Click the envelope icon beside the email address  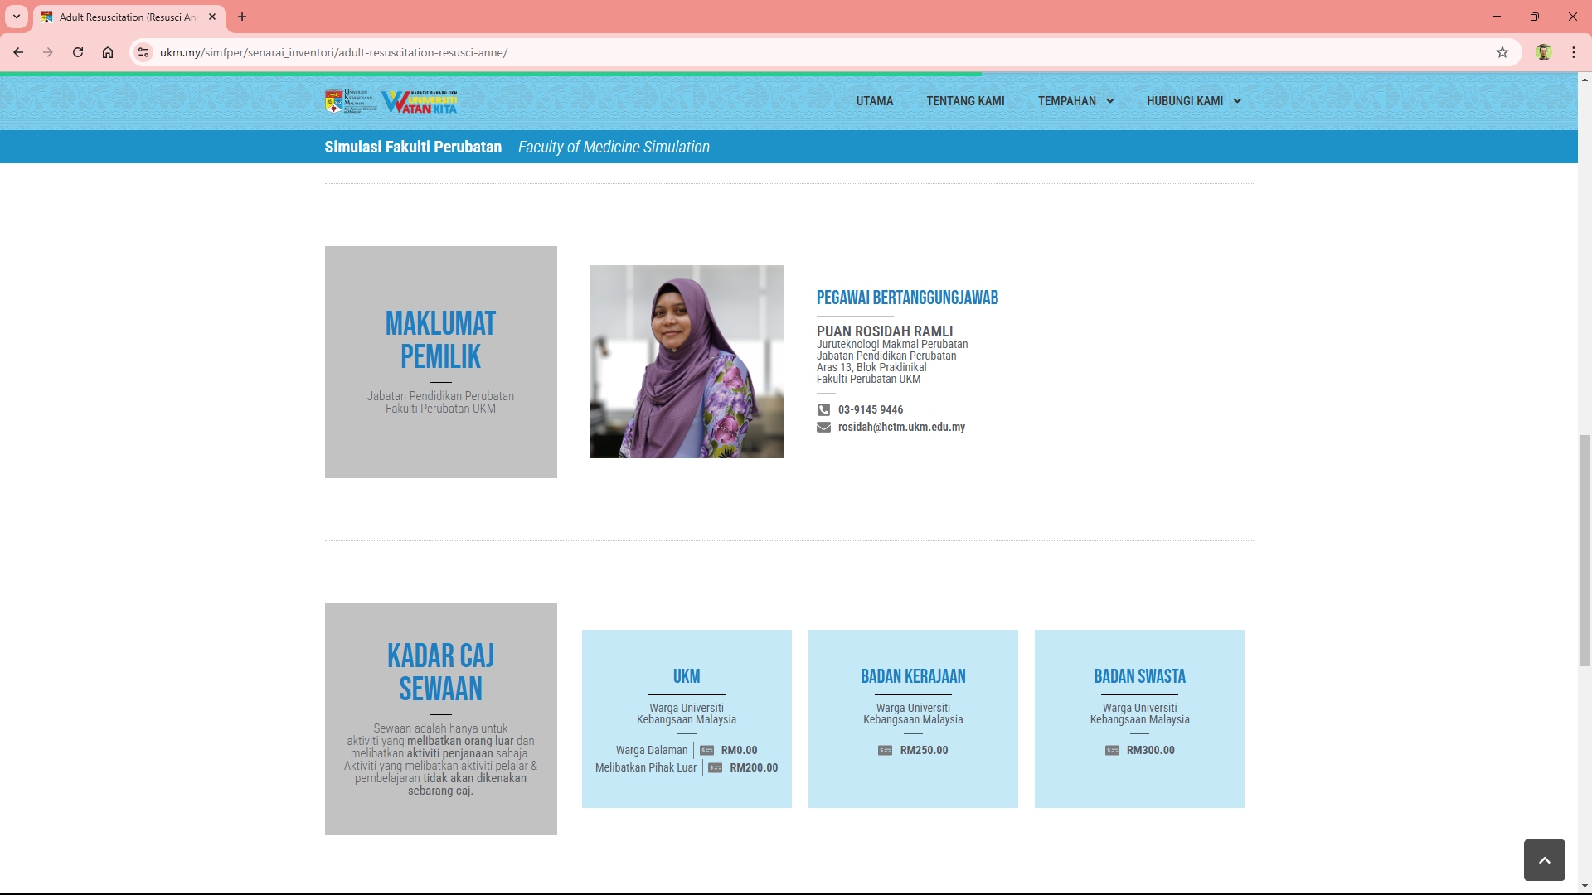pos(823,427)
